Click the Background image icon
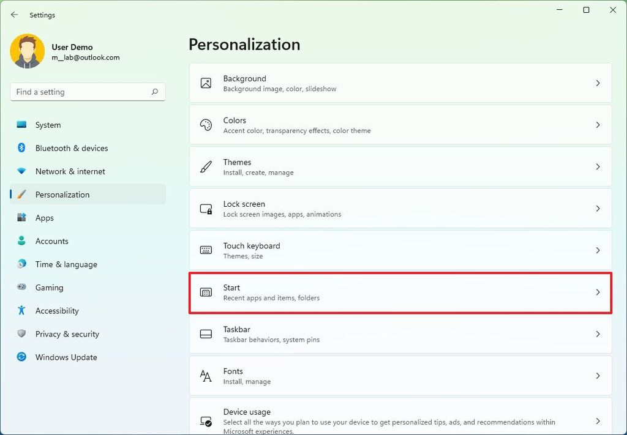The height and width of the screenshot is (435, 627). [205, 83]
